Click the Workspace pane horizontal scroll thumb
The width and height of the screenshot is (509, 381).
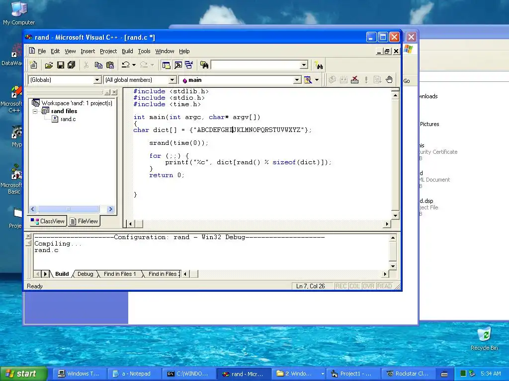click(x=68, y=209)
